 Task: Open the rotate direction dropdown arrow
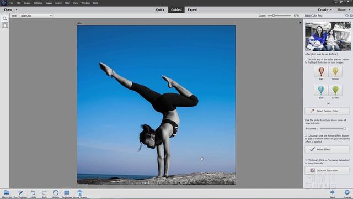coord(60,192)
